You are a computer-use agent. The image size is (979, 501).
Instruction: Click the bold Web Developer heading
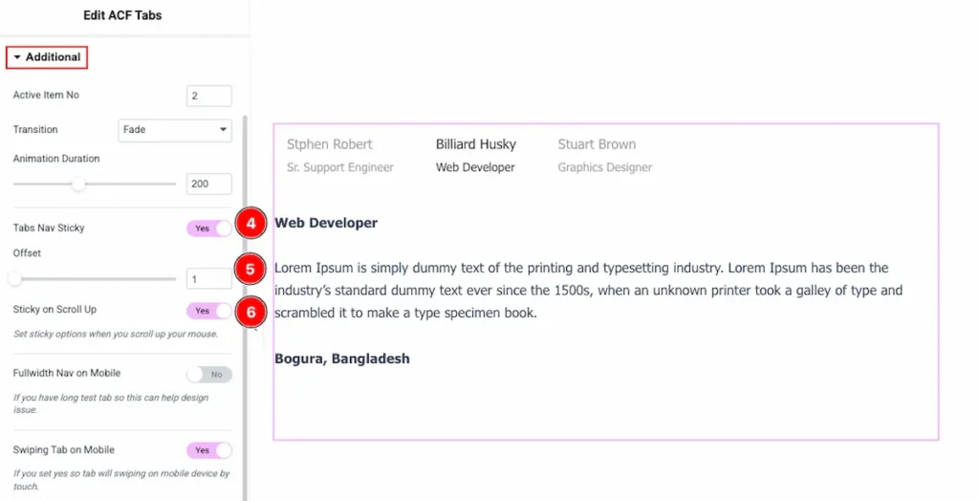326,223
